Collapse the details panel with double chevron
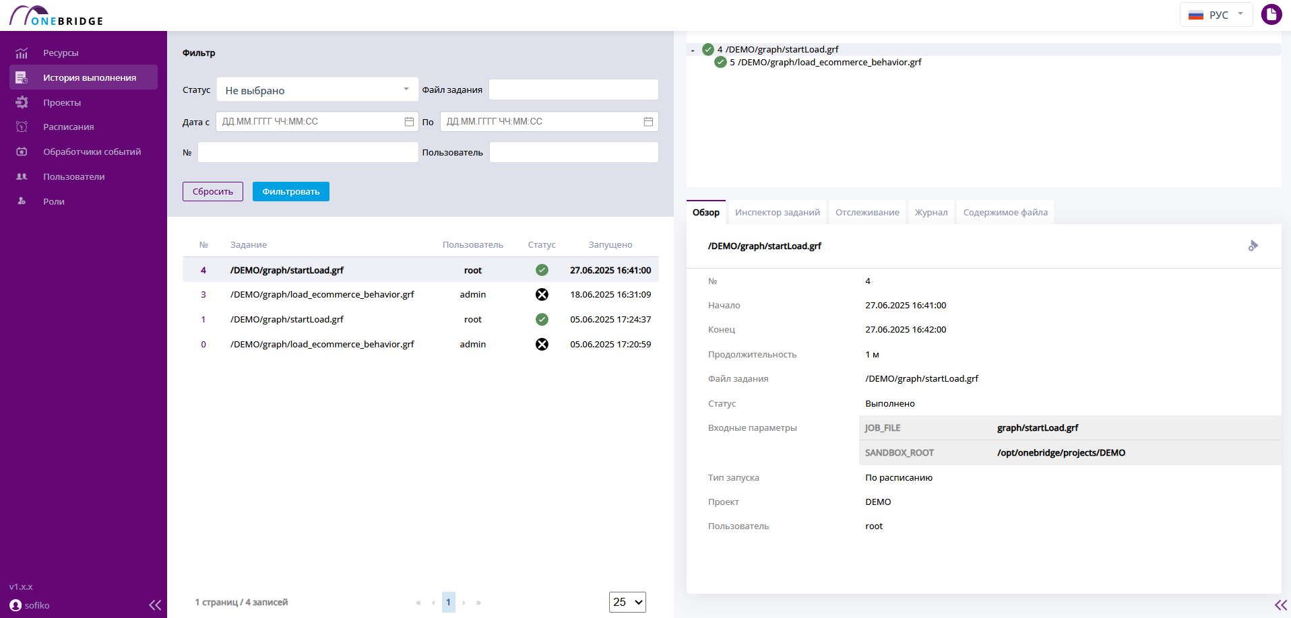This screenshot has width=1291, height=618. coord(1281,605)
